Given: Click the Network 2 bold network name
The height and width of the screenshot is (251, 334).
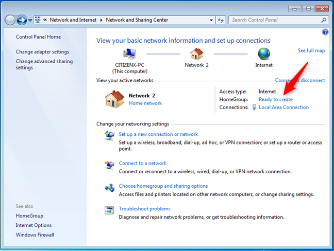Looking at the screenshot, I should coord(142,96).
